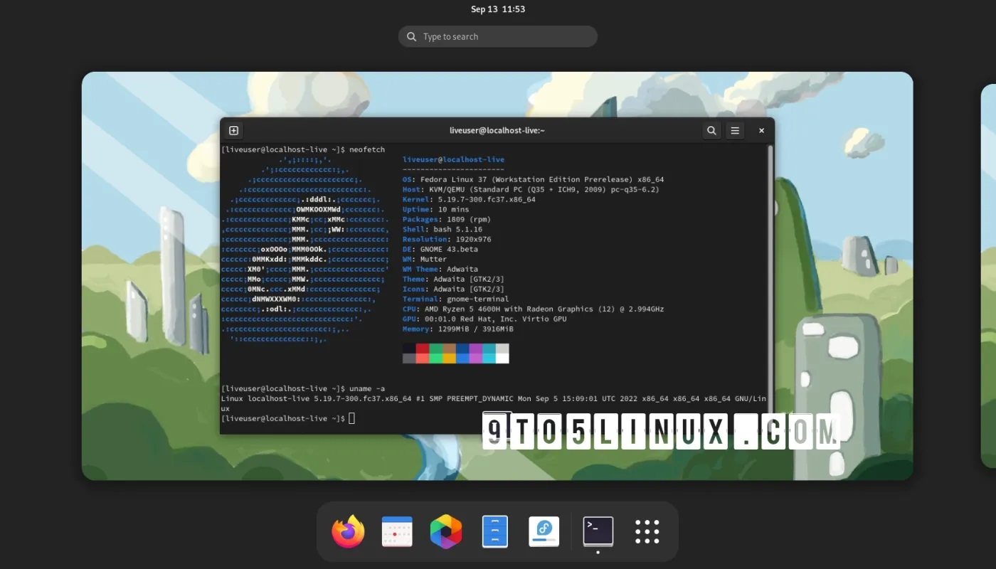
Task: Click the "DE: GNOME 43.beta" line
Action: (440, 249)
